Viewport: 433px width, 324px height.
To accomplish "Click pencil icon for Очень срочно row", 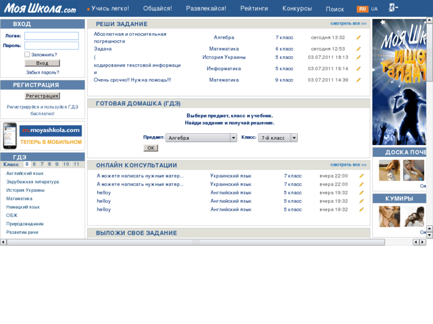I will pyautogui.click(x=359, y=80).
